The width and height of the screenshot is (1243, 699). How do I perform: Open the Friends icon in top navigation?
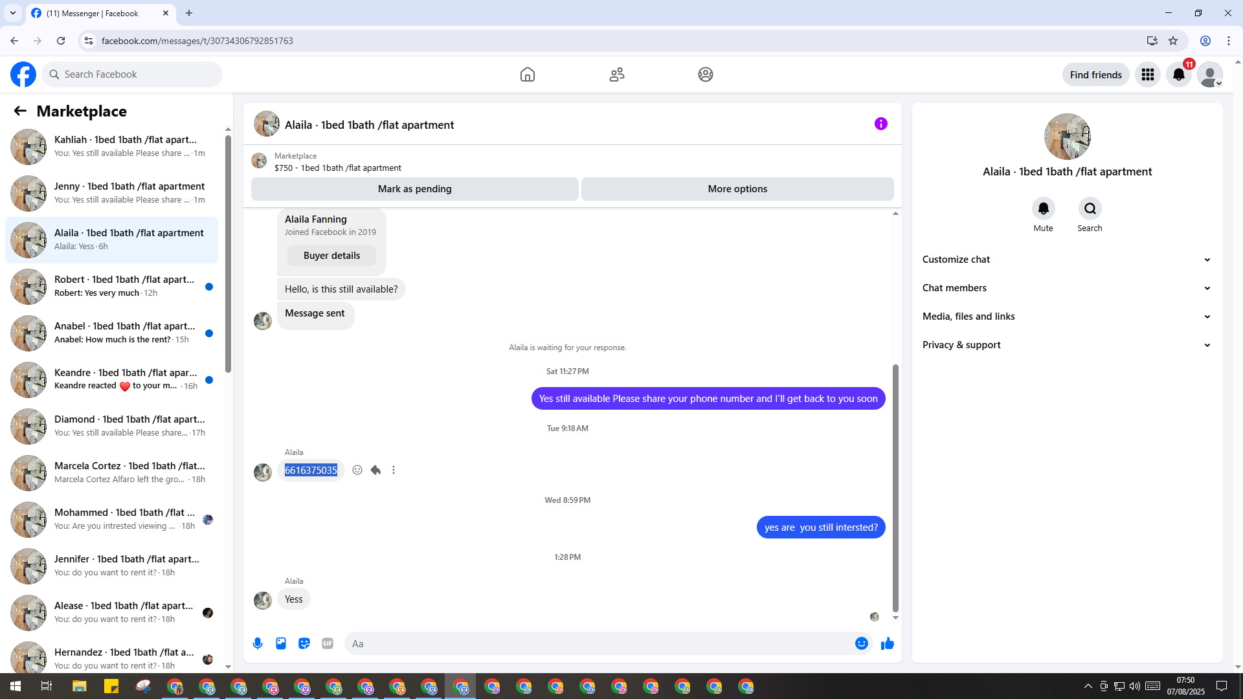(x=617, y=74)
